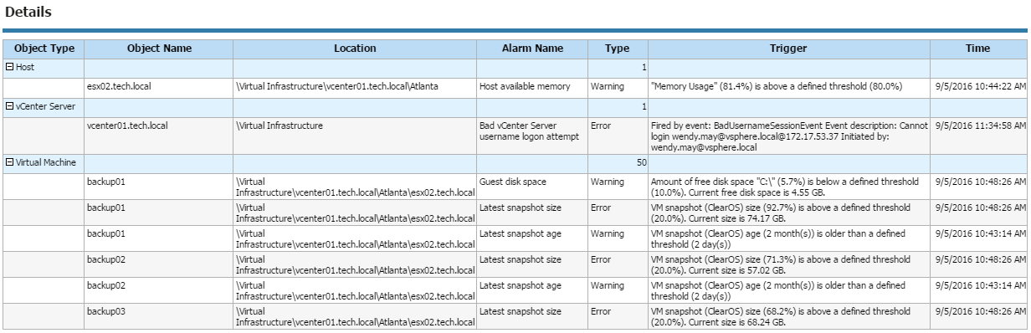Click the Memory Usage 81.4% trigger text
This screenshot has width=1031, height=333.
[x=789, y=86]
